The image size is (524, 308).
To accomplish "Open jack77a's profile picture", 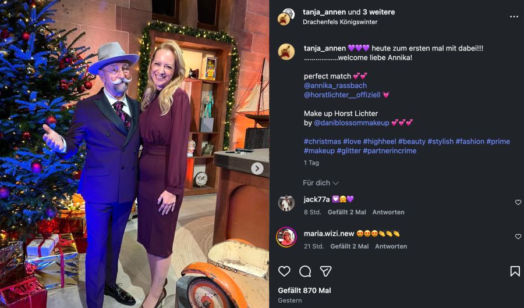I will pyautogui.click(x=286, y=203).
